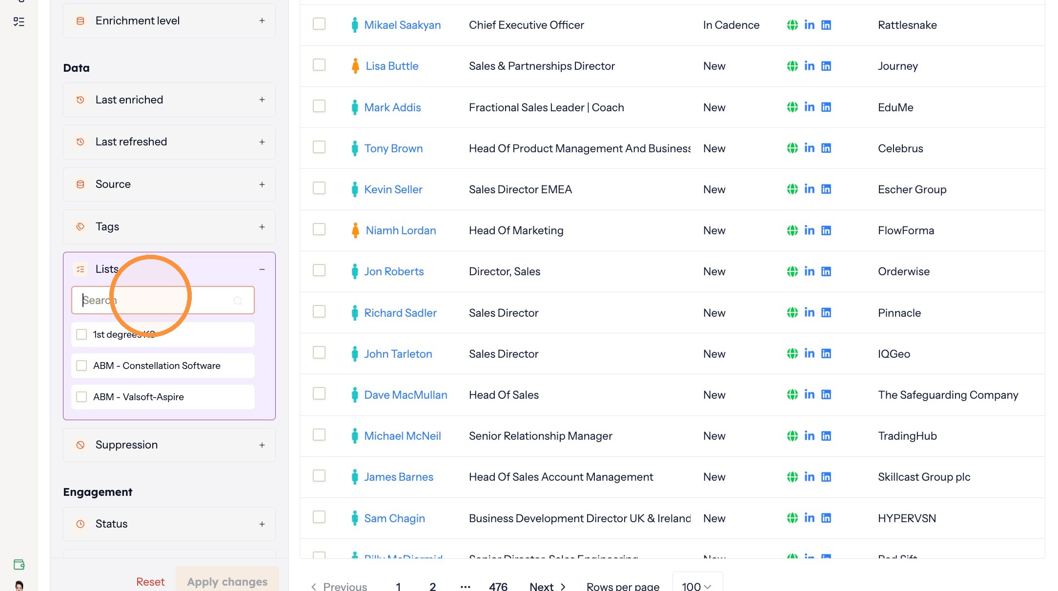Select the row checkbox for Kevin Seller

pos(319,188)
